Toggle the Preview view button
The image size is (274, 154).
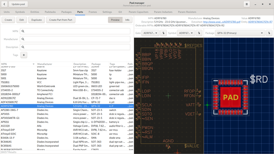point(115,20)
